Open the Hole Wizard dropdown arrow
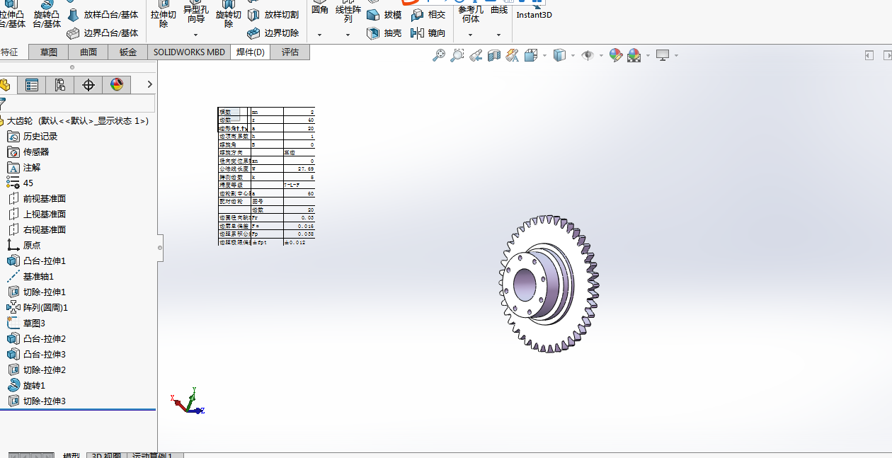The image size is (892, 458). click(x=195, y=34)
